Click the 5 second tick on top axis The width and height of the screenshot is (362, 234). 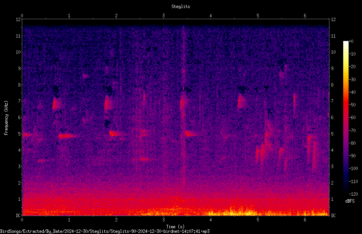pos(258,16)
